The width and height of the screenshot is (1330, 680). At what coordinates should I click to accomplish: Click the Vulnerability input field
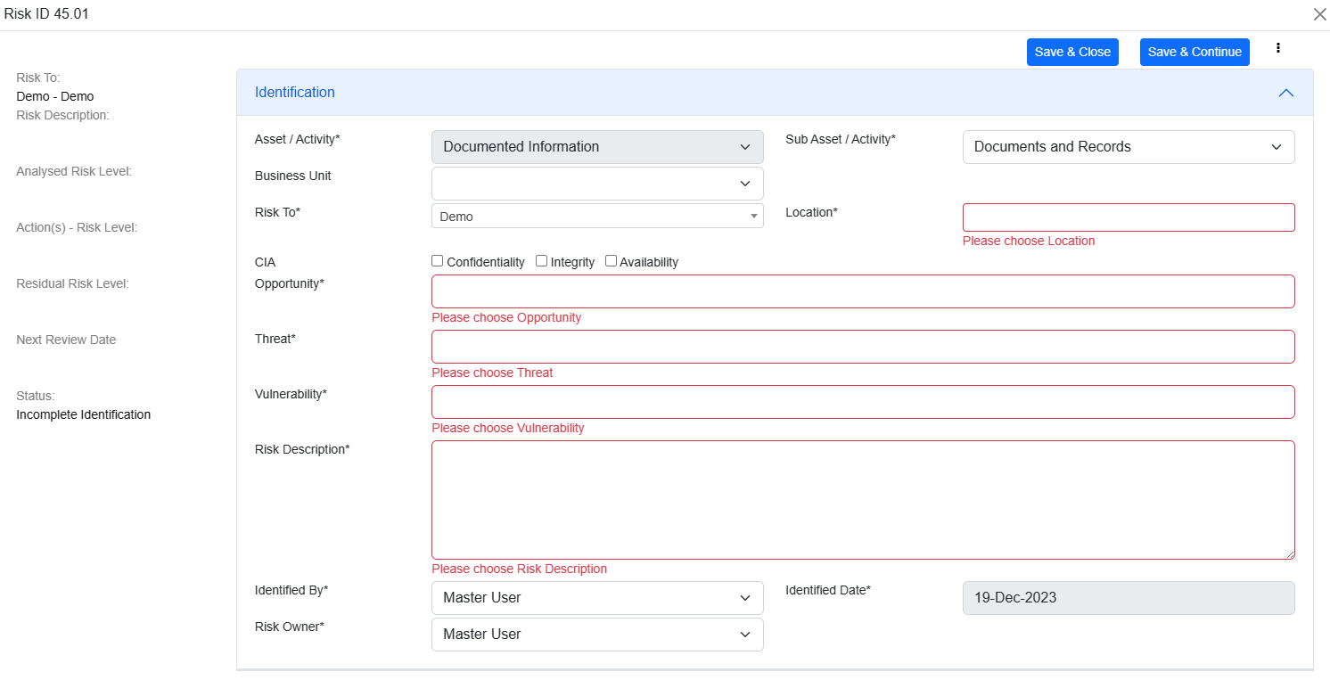tap(862, 402)
